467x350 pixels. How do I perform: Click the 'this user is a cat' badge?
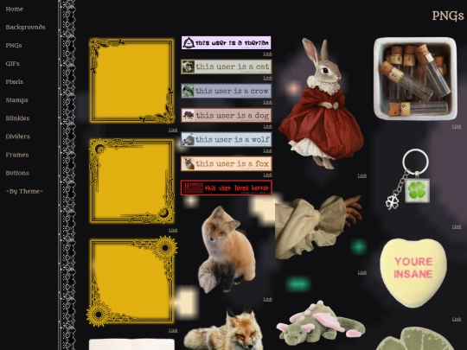pyautogui.click(x=227, y=67)
